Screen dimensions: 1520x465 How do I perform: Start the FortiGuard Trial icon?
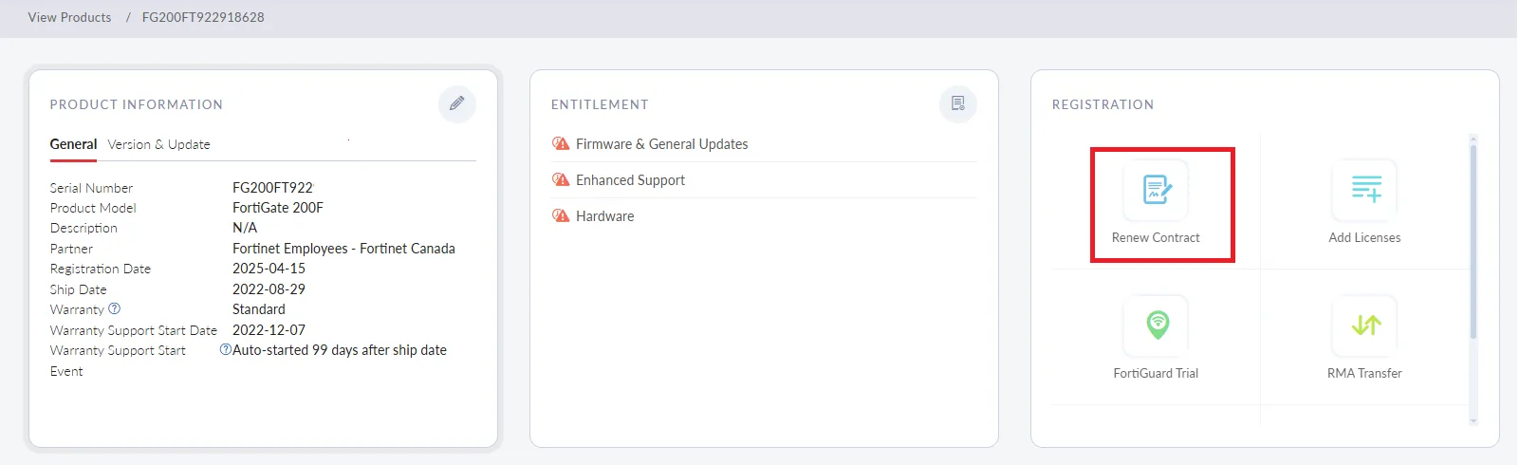1157,325
